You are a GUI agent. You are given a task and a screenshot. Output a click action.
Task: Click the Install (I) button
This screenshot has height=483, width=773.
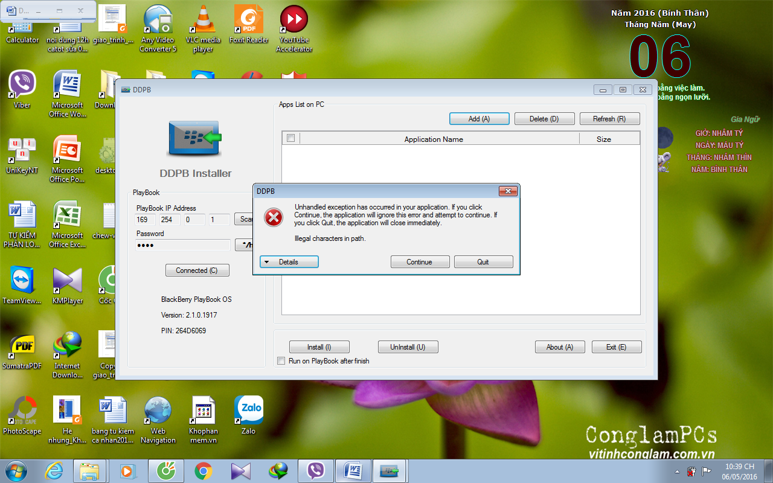(319, 347)
